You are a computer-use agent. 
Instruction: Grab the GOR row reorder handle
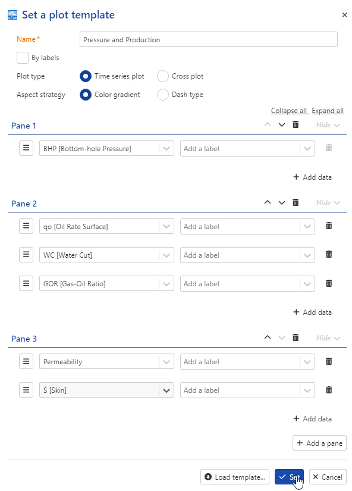click(x=26, y=283)
